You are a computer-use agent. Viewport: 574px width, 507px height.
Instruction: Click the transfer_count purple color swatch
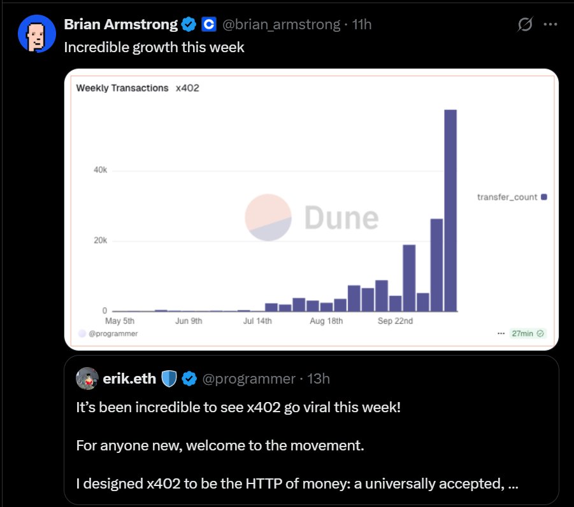(544, 197)
